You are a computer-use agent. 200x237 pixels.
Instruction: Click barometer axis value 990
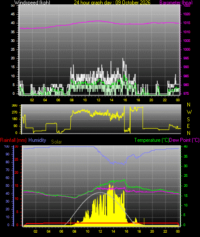(x=186, y=67)
